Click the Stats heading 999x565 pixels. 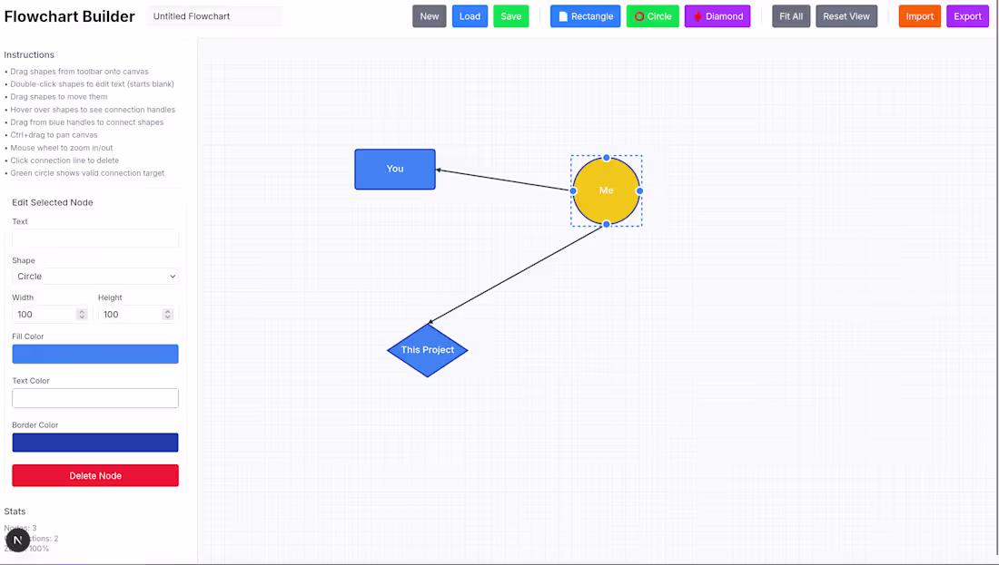pos(15,511)
